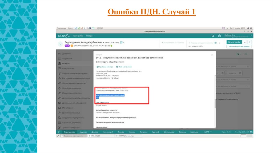Click dialog vertical scrollbar thumb

click(x=215, y=104)
